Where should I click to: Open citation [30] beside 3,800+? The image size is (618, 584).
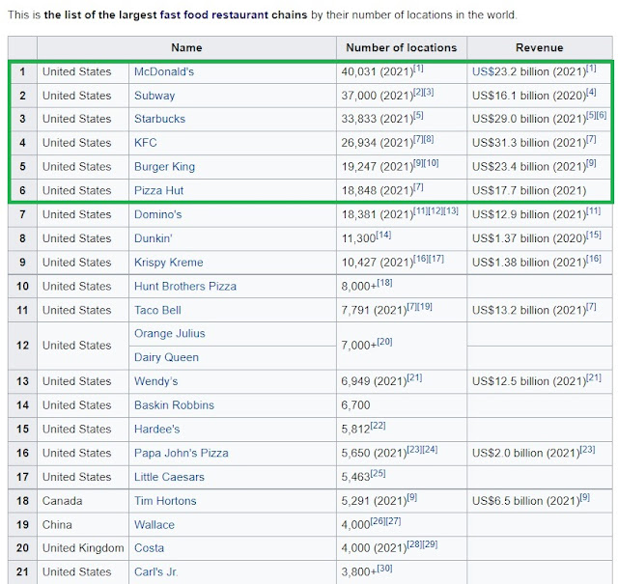[x=384, y=569]
